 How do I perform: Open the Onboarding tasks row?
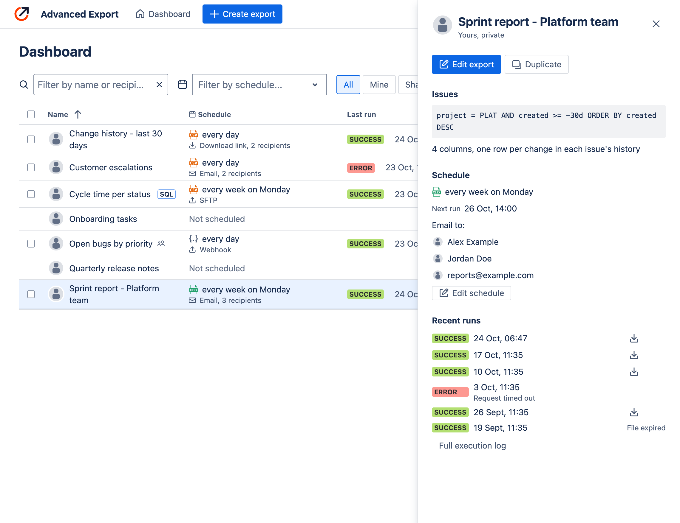point(218,219)
